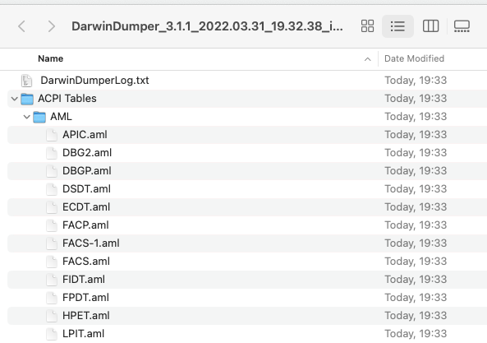Select DBG2.aml file
The image size is (487, 343).
tap(87, 153)
